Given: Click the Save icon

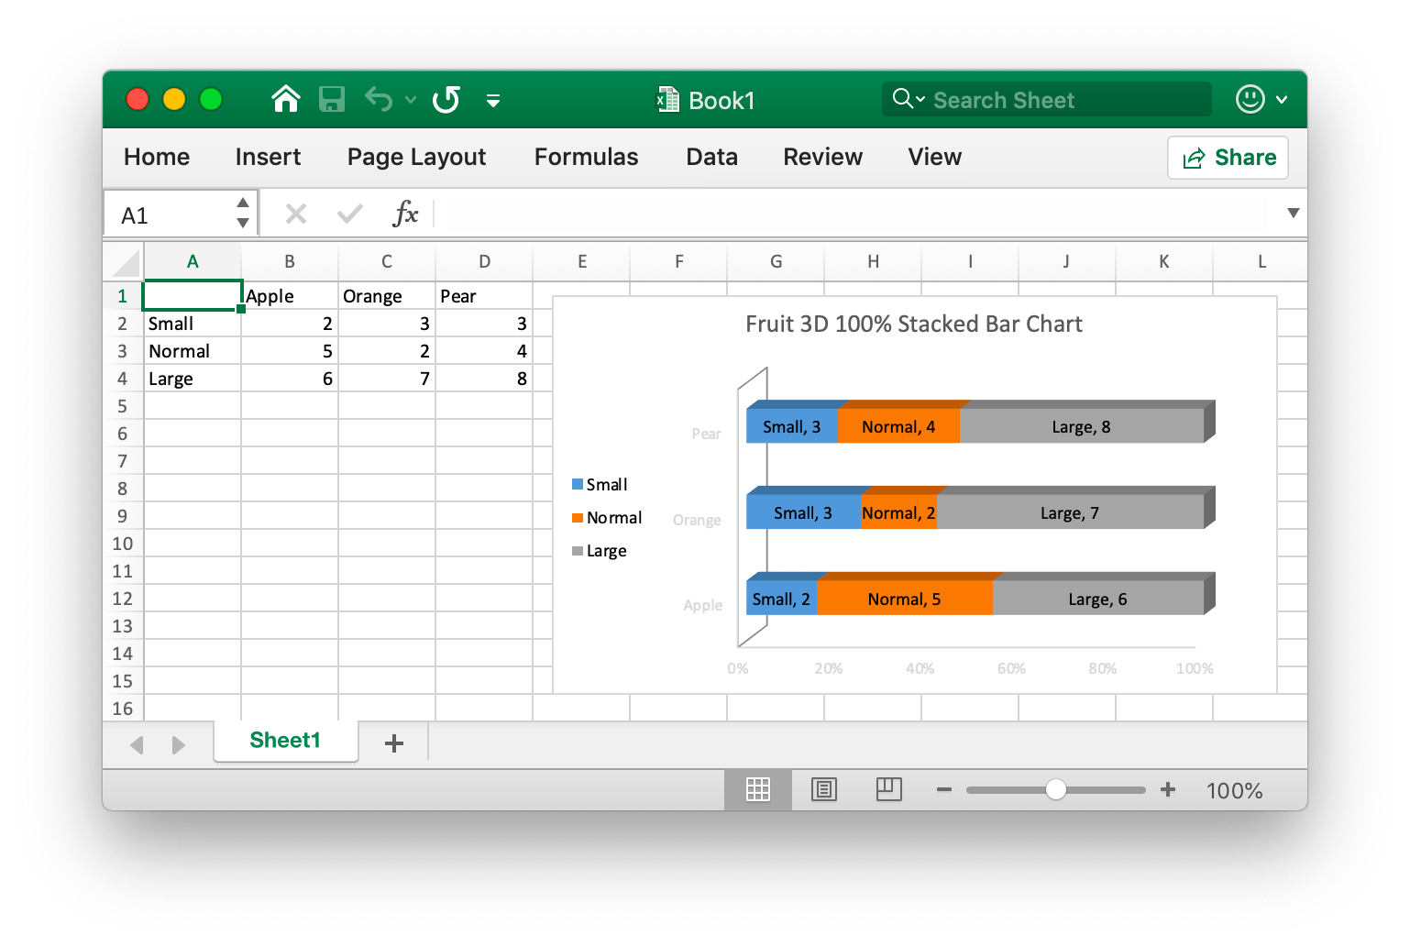Looking at the screenshot, I should [x=332, y=99].
